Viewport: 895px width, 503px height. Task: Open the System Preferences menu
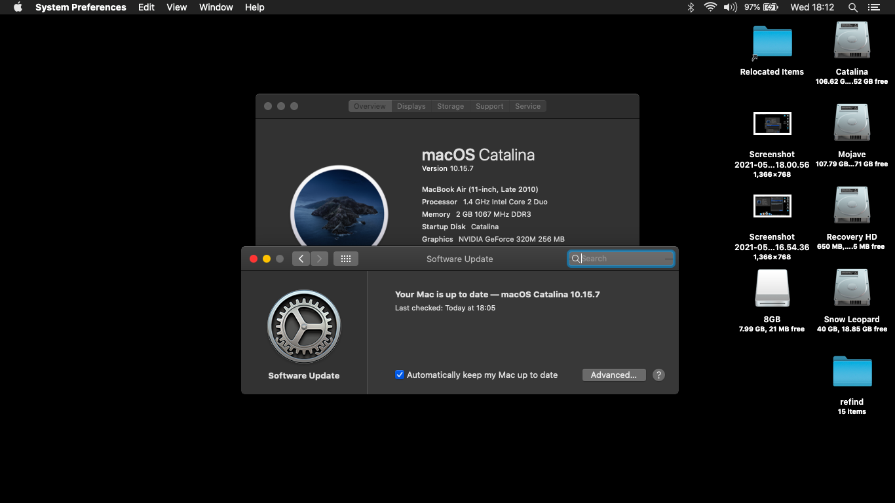[81, 7]
